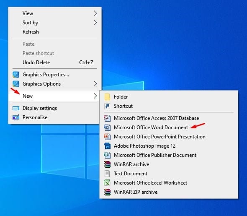The image size is (247, 216).
Task: Click the Word Document icon
Action: coord(107,128)
